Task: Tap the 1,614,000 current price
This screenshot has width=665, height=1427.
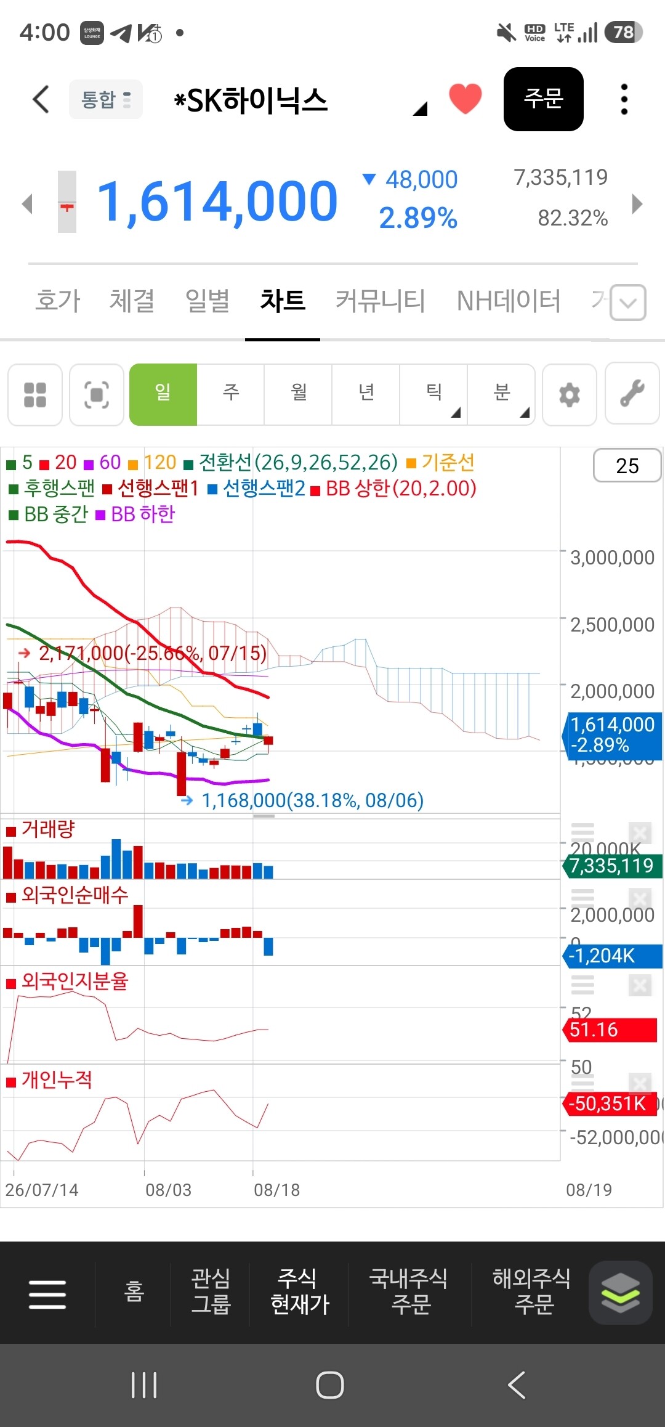Action: 217,201
